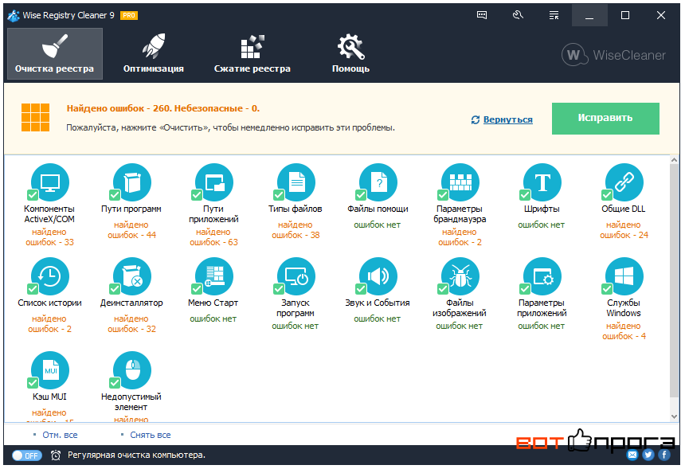Open the skin settings icon in title bar
The image size is (685, 469).
point(518,15)
